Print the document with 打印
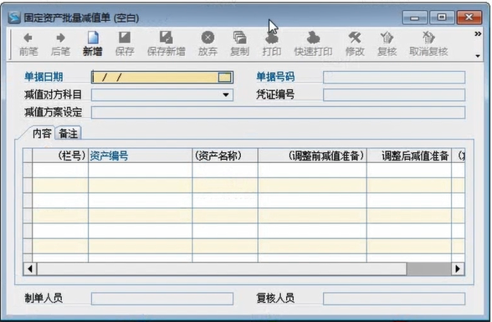The width and height of the screenshot is (492, 322). (271, 44)
